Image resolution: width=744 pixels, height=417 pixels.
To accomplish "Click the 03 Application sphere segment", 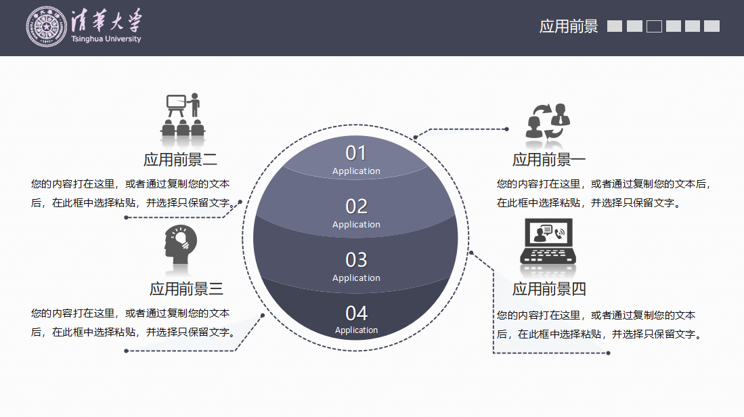I will (356, 266).
